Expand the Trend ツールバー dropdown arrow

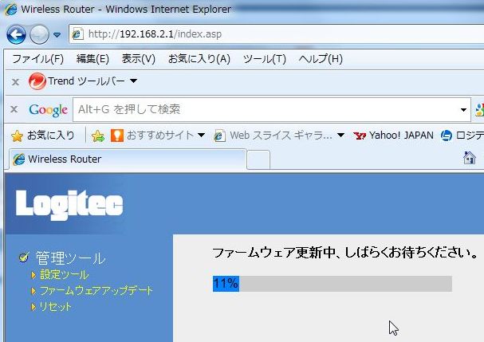click(x=134, y=81)
